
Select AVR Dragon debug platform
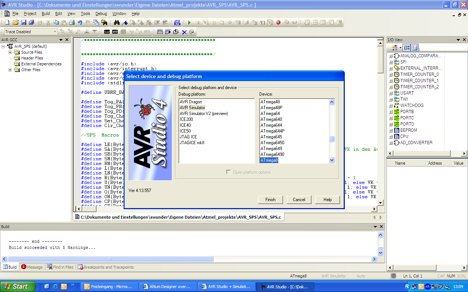click(191, 102)
